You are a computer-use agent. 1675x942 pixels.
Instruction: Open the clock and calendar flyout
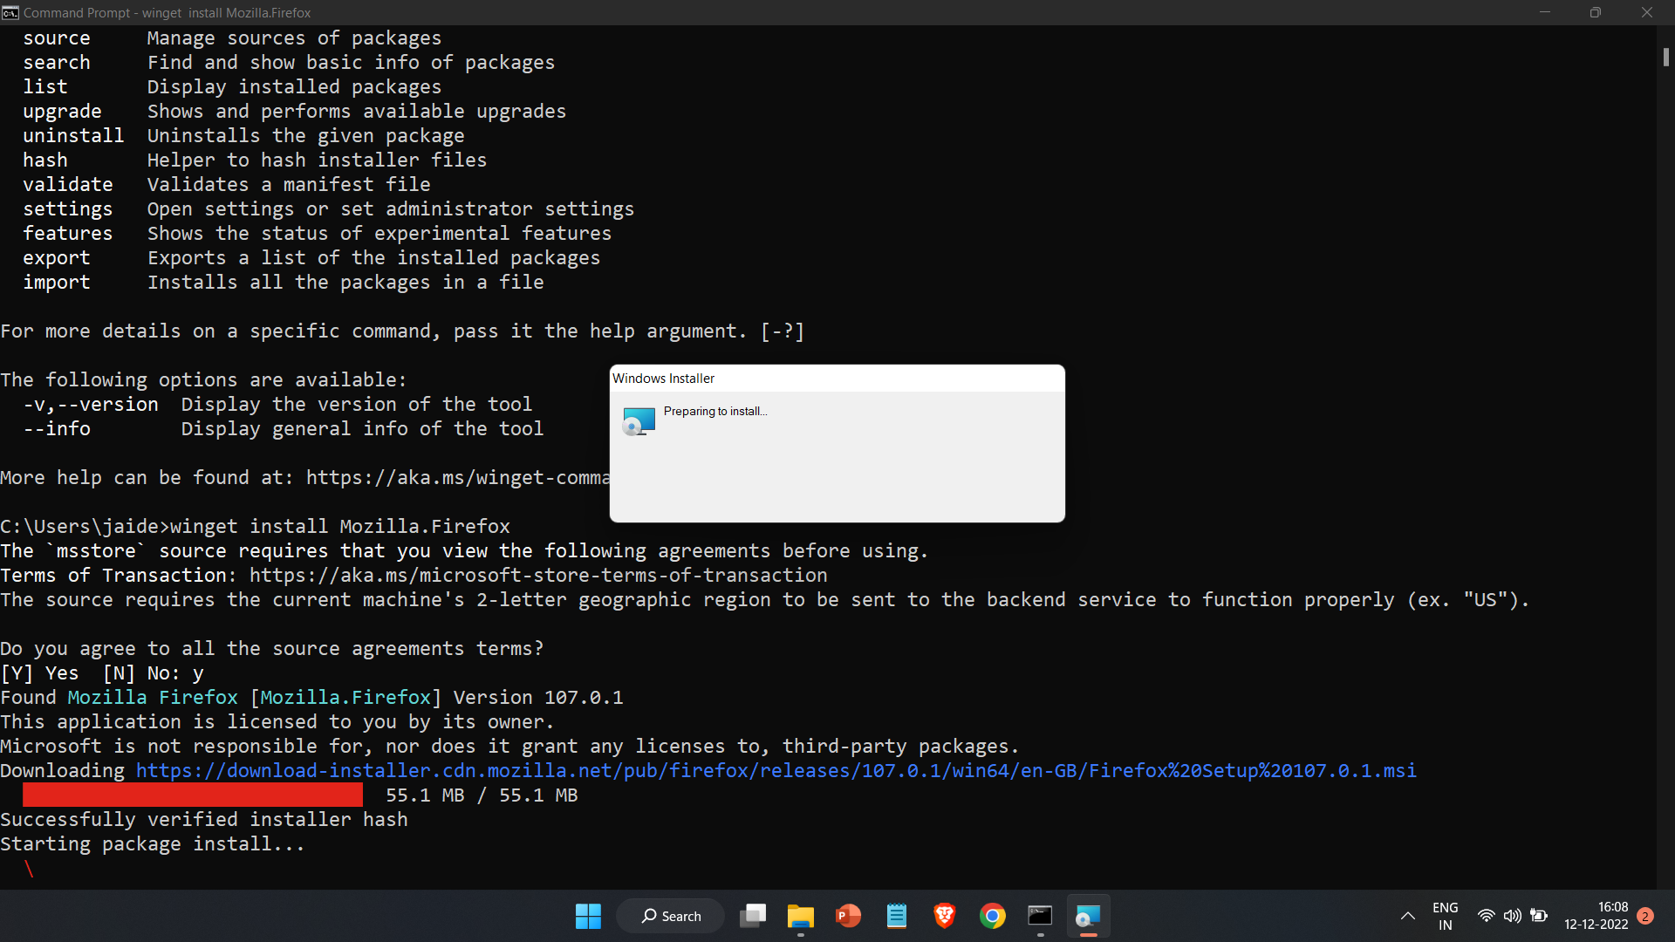[1596, 916]
